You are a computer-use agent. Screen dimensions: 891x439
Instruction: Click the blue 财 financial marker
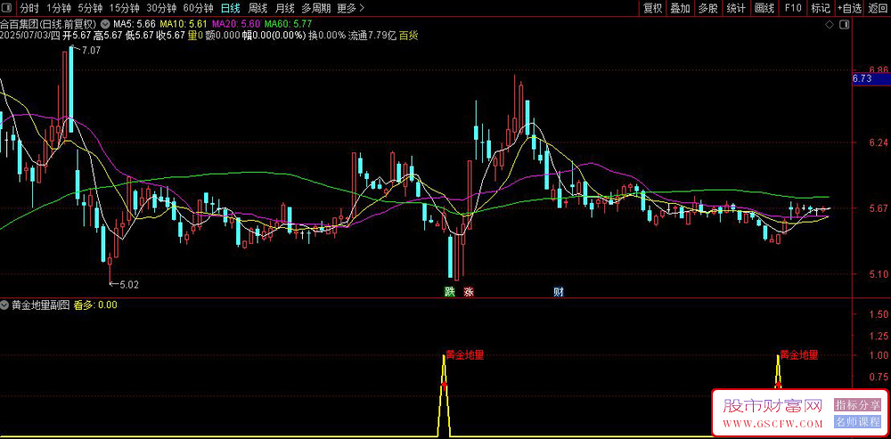coord(560,292)
